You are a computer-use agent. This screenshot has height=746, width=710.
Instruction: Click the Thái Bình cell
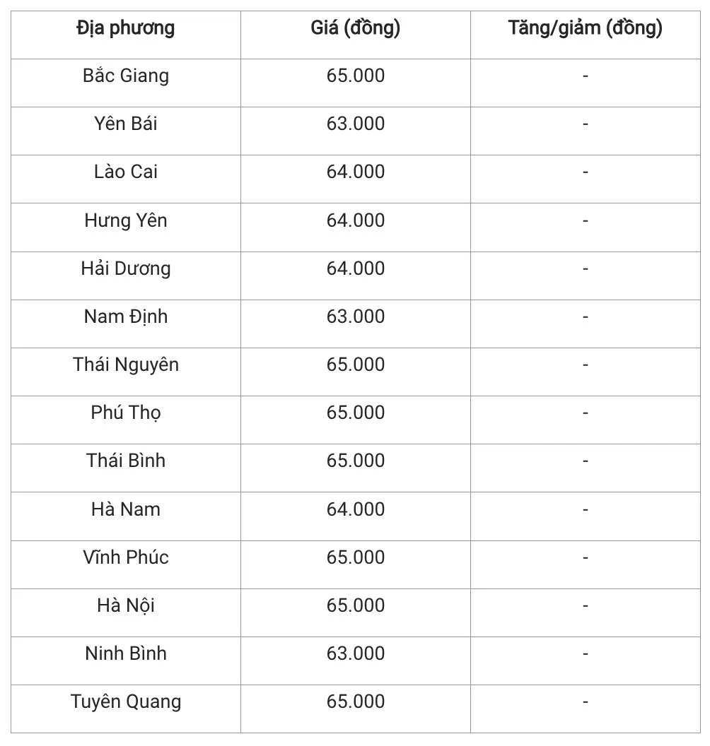(x=126, y=461)
